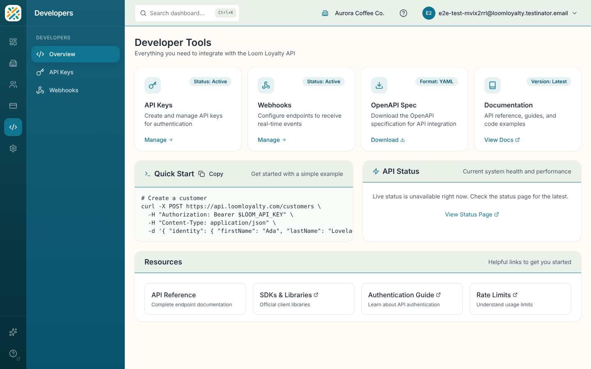
Task: Click the 'Version: Latest' badge
Action: [x=549, y=82]
